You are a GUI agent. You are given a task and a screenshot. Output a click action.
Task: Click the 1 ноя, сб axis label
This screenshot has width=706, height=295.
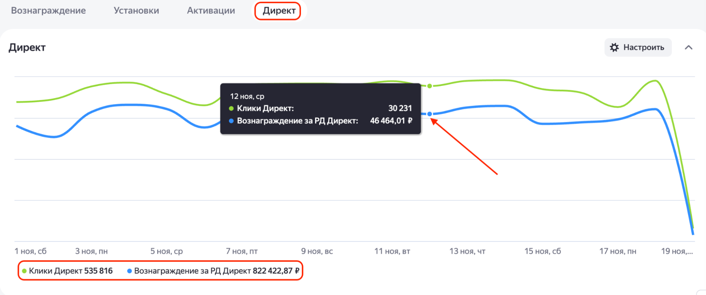30,251
